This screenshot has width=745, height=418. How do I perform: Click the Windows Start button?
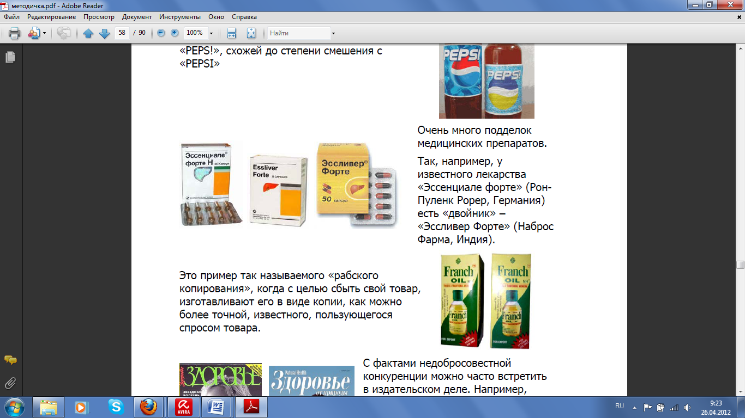pos(14,407)
